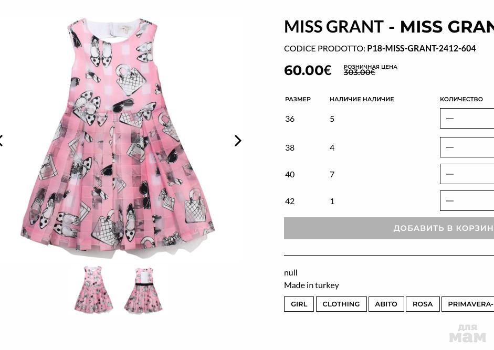Viewport: 494px width, 350px height.
Task: Decrease quantity for size 36
Action: tap(450, 119)
